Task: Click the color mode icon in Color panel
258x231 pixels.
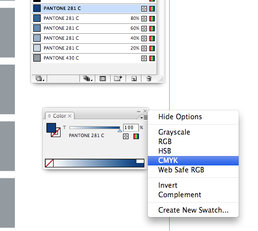Action: (x=136, y=137)
